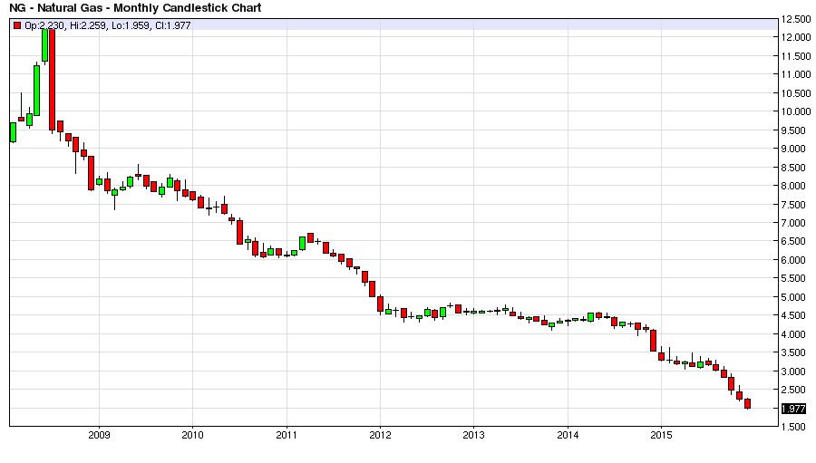Image resolution: width=816 pixels, height=463 pixels.
Task: Click the 3.000 price axis label
Action: (x=796, y=371)
